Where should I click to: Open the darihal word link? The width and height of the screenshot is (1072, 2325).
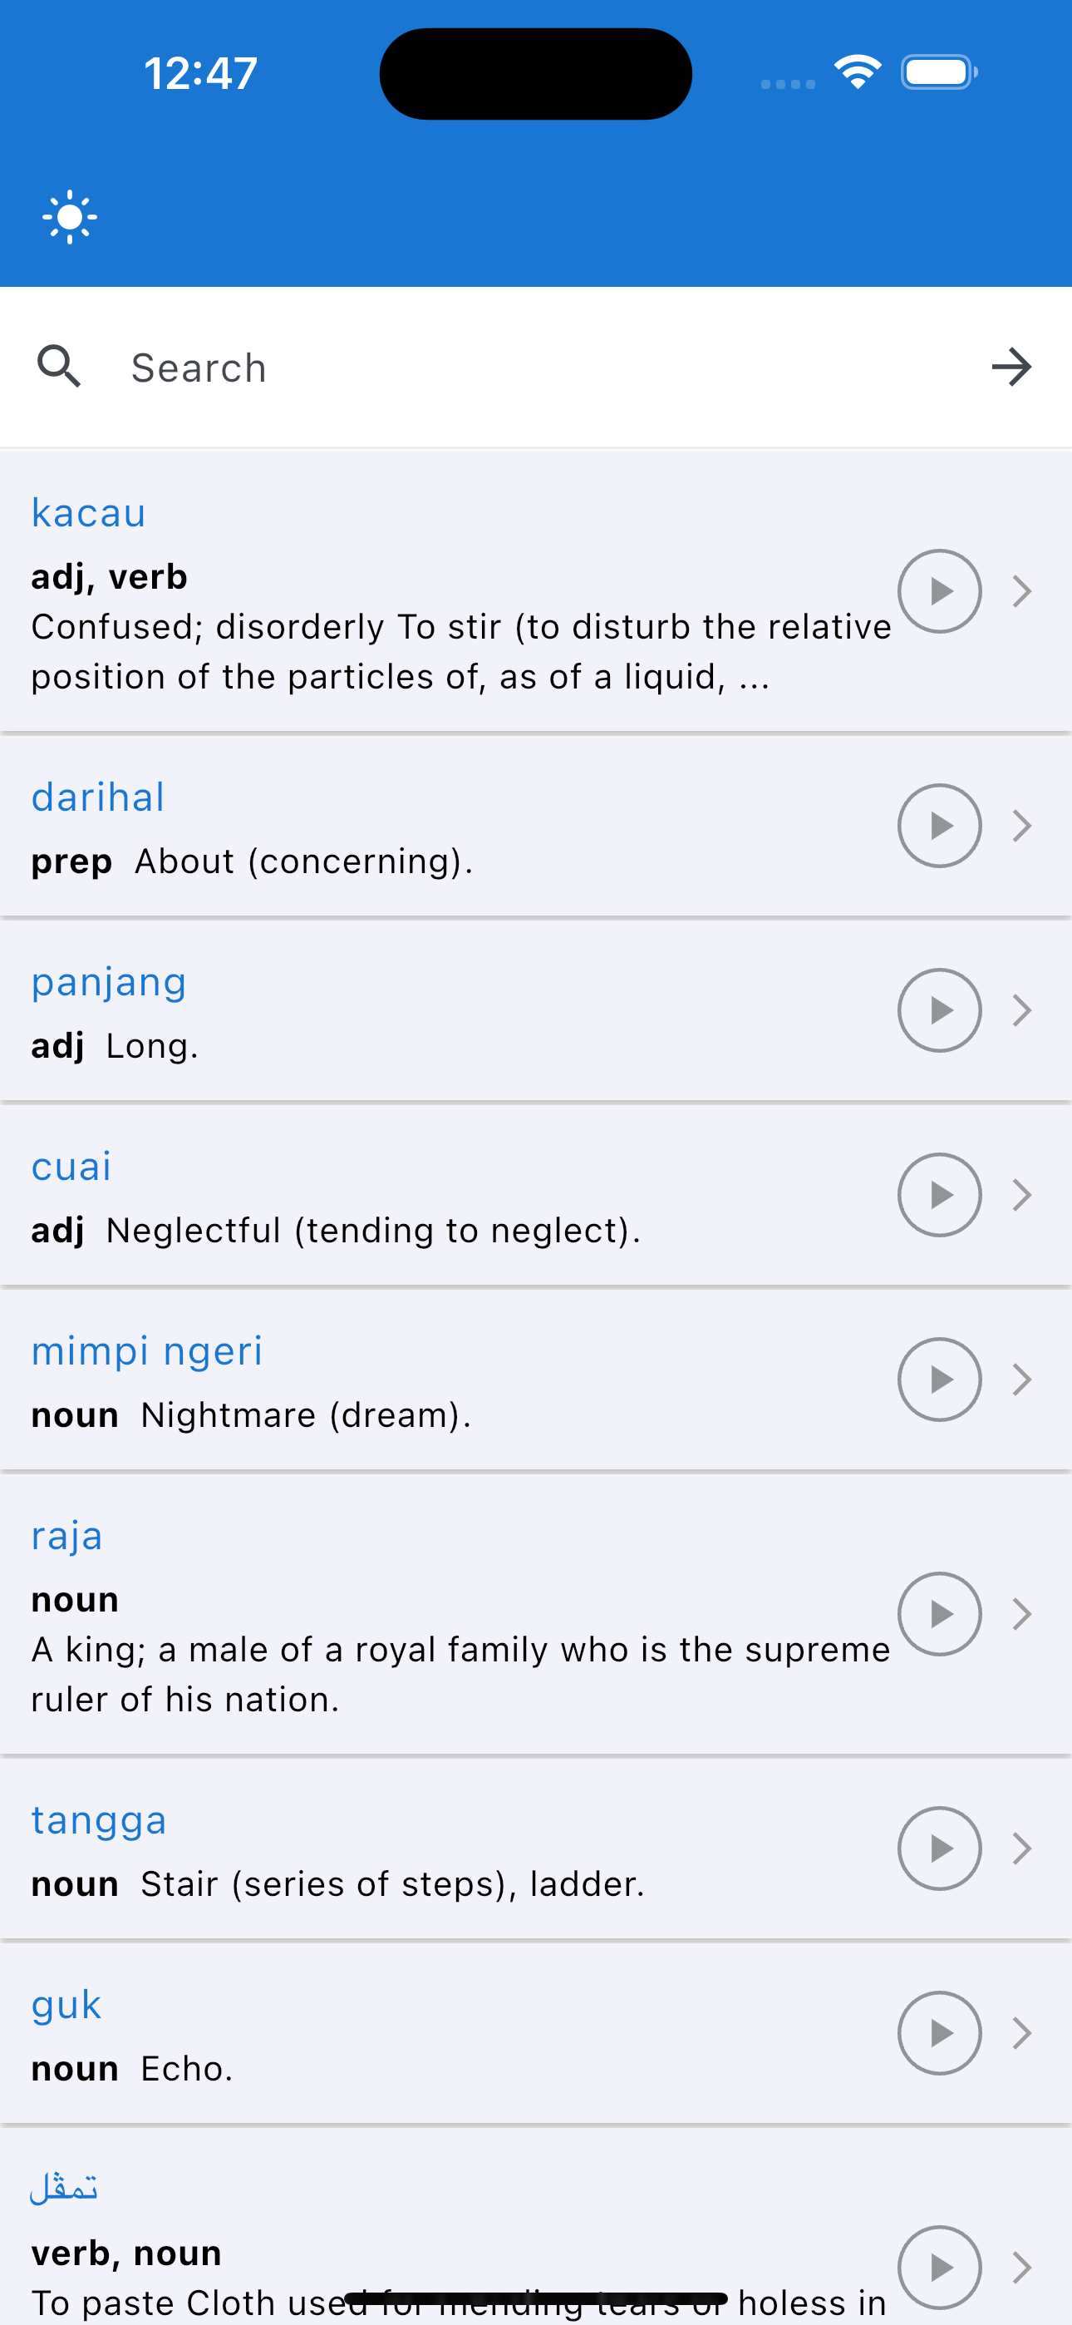[x=97, y=797]
